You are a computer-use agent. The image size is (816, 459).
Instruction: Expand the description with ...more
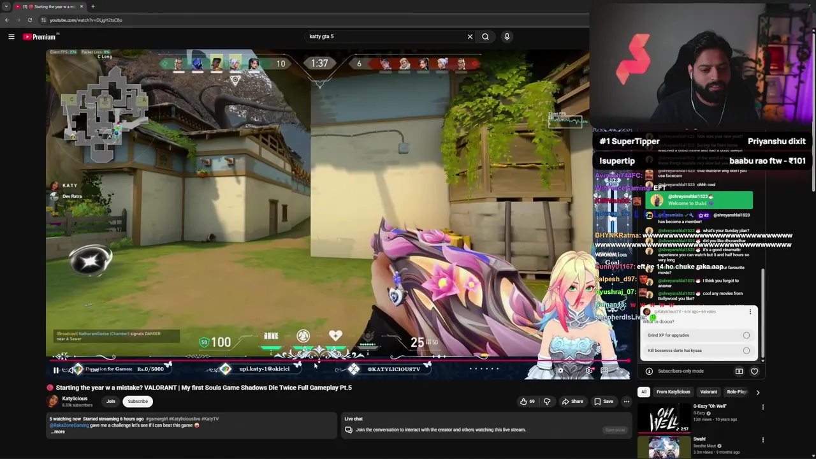(x=57, y=432)
